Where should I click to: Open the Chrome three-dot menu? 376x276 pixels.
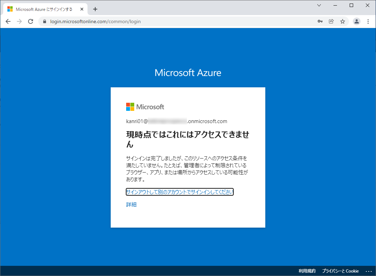point(368,21)
